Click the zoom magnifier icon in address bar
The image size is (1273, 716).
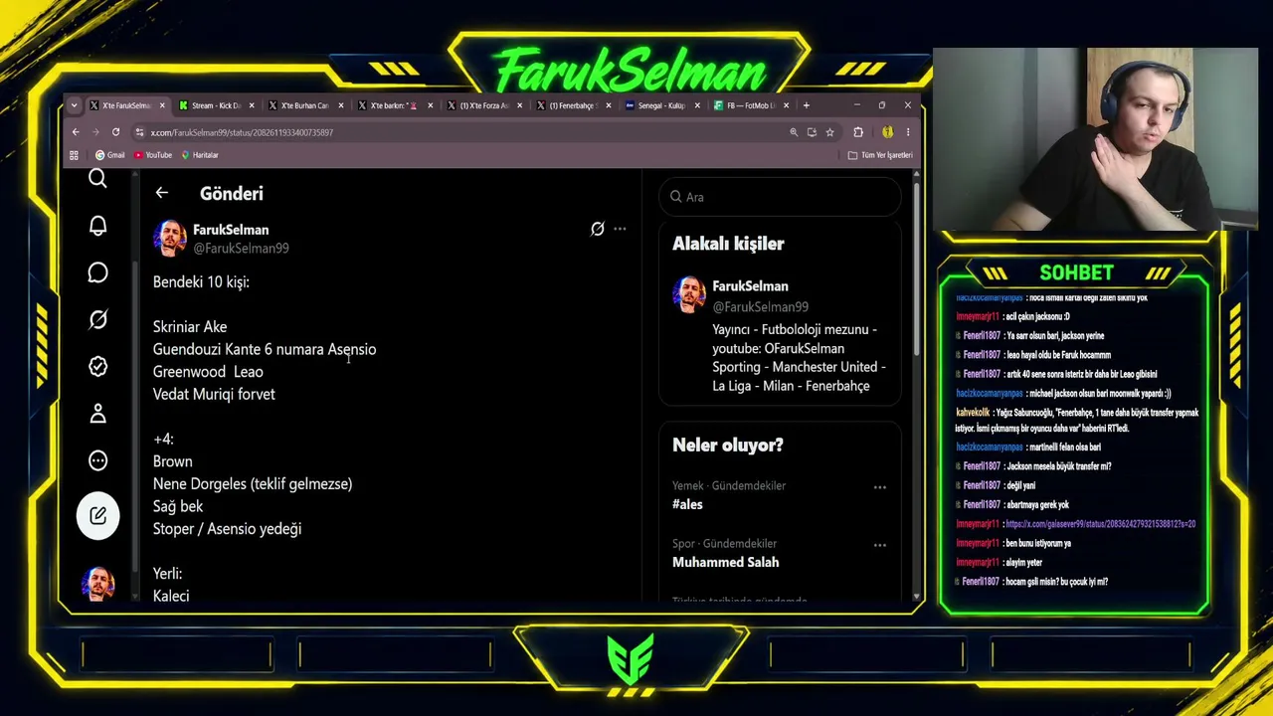tap(793, 132)
